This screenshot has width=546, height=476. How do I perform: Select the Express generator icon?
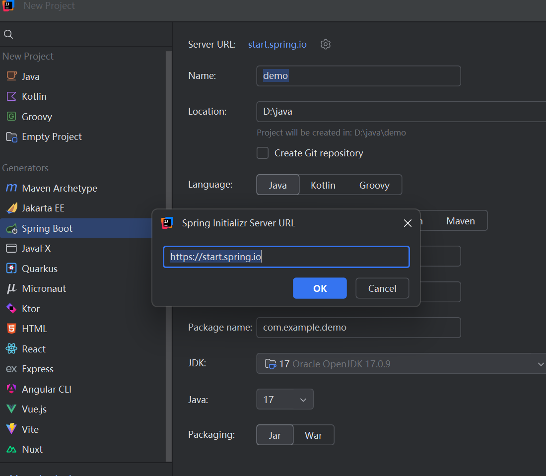click(11, 369)
